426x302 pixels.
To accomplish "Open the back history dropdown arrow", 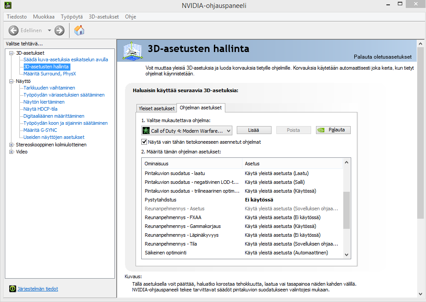I will (x=49, y=30).
